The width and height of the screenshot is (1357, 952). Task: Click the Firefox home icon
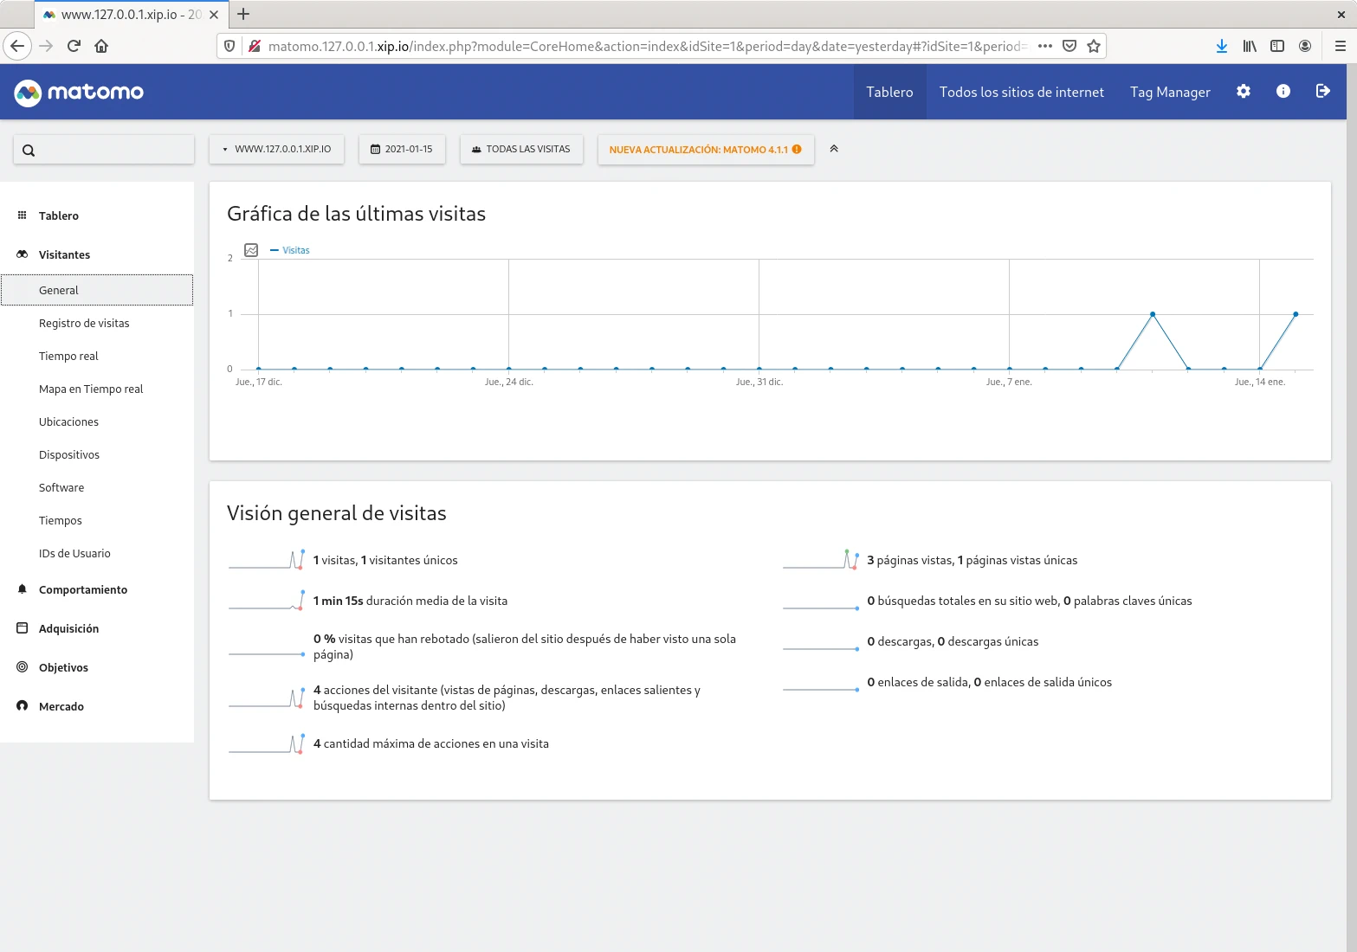click(101, 46)
